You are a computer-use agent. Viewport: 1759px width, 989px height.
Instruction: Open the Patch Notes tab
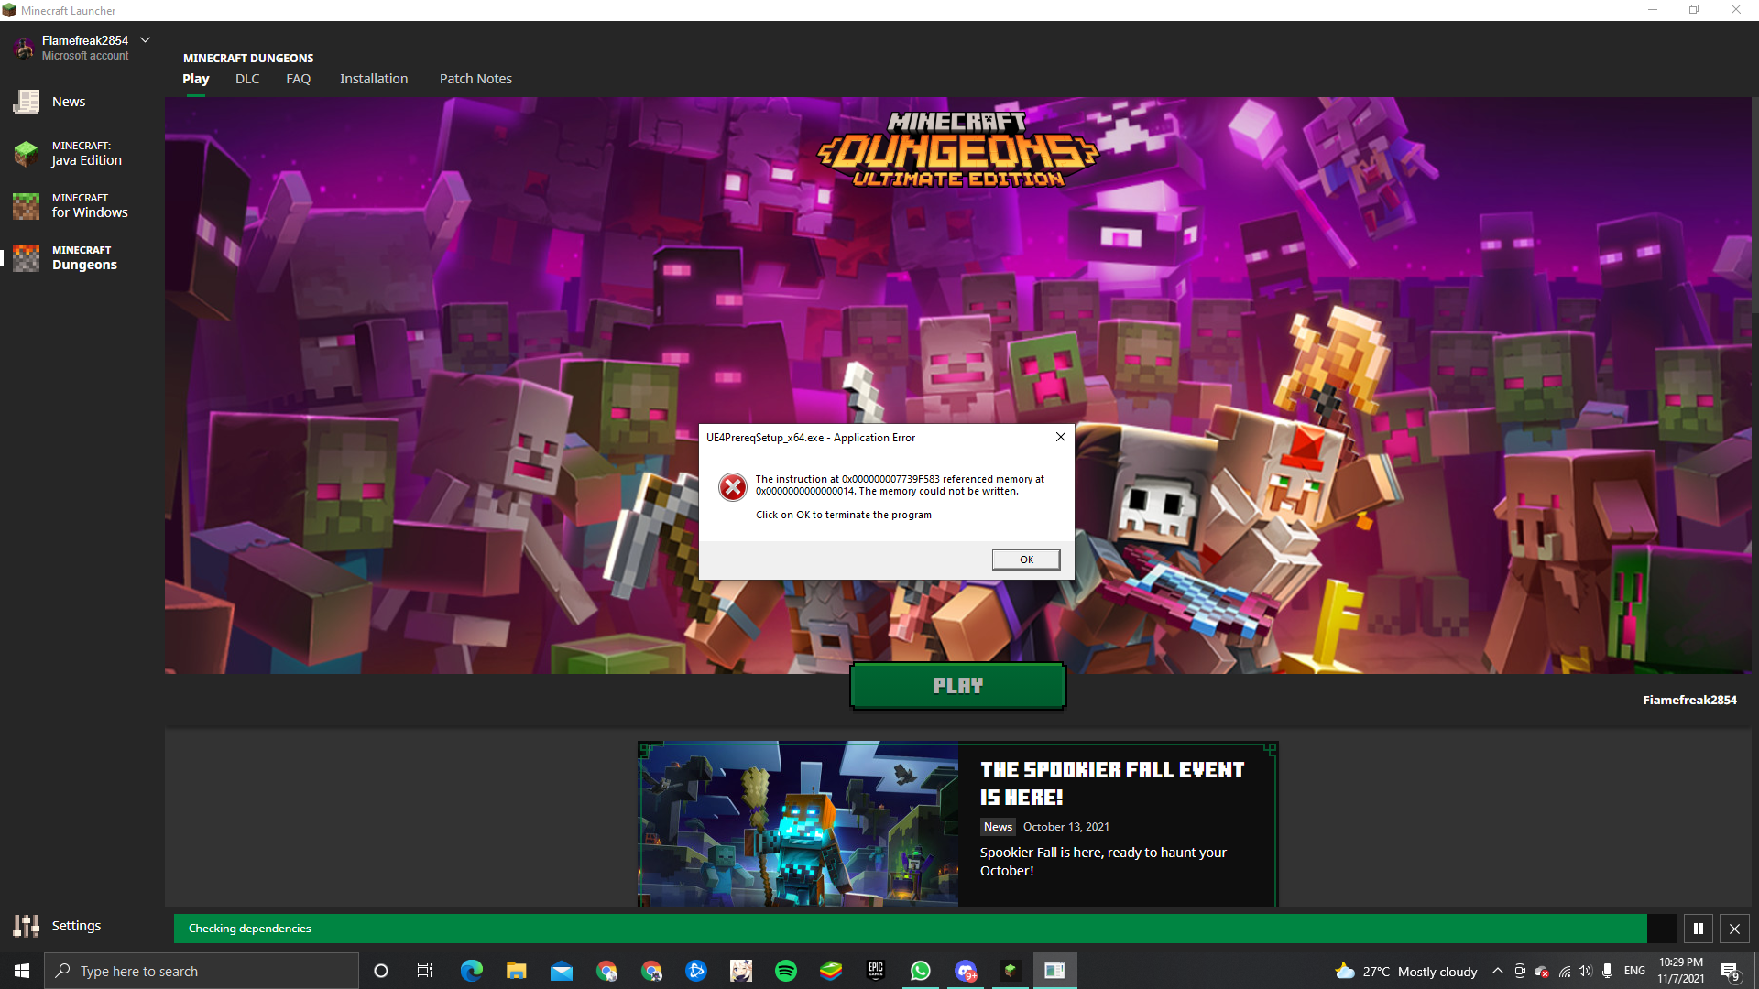(475, 79)
